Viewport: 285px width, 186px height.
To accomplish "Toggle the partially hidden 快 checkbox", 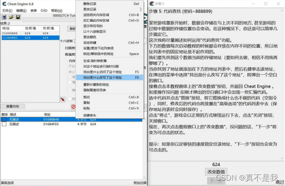I will point(70,90).
